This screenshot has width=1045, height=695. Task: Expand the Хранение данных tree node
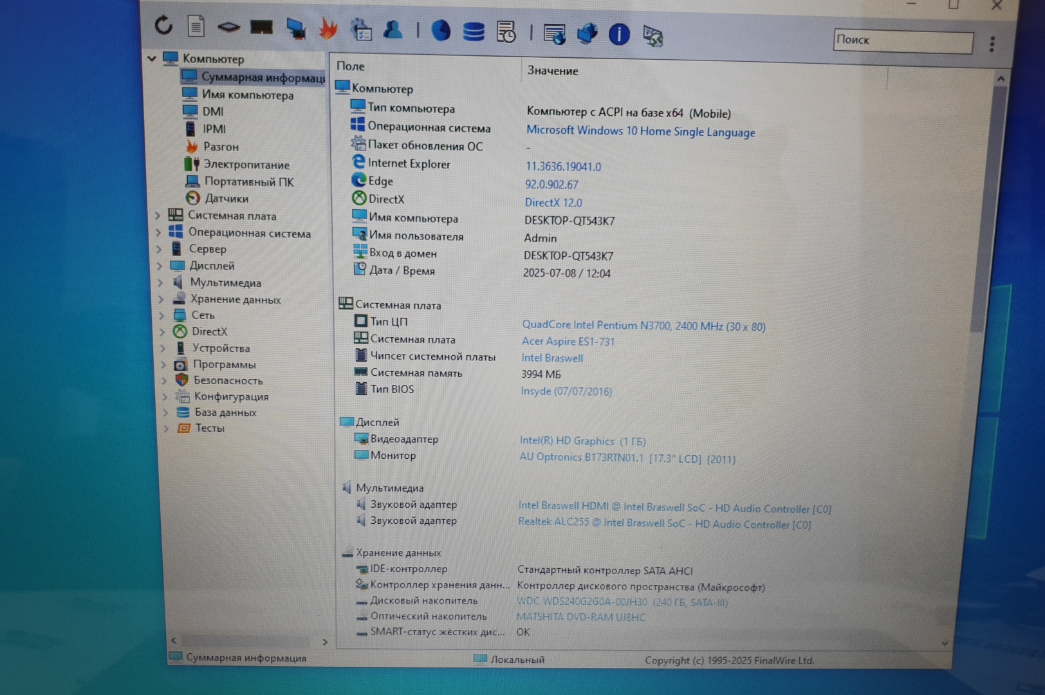(x=162, y=299)
